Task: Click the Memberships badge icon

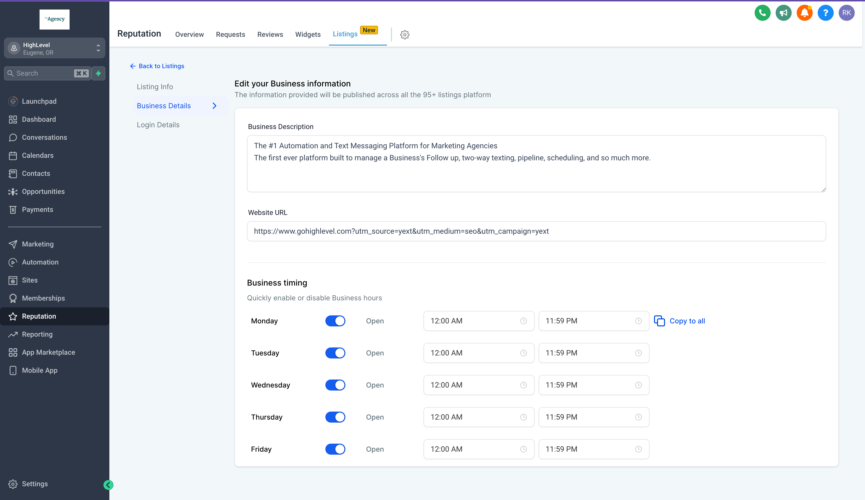Action: click(13, 298)
